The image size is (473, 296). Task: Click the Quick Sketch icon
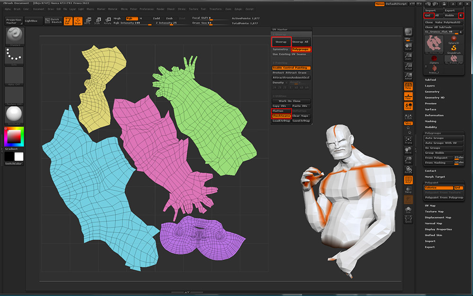(53, 21)
